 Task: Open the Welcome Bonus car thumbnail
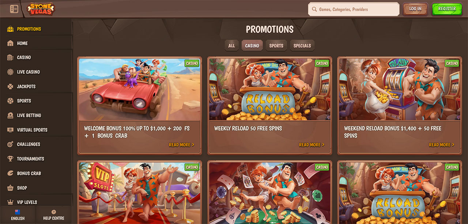pyautogui.click(x=139, y=89)
